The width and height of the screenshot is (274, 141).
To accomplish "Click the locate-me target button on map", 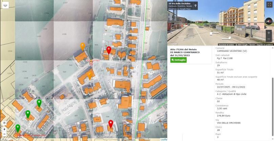I will point(4,123).
